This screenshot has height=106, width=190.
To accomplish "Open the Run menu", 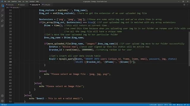I will click(x=27, y=1).
